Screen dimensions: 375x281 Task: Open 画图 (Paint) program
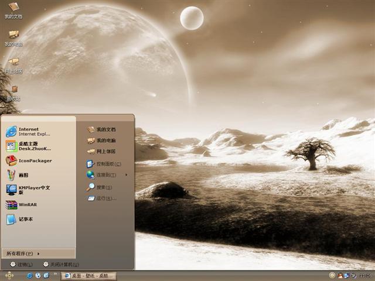(22, 175)
